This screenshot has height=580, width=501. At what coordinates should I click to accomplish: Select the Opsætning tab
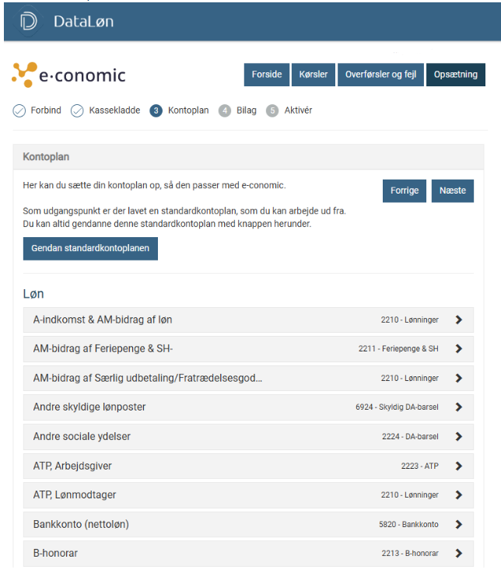pyautogui.click(x=456, y=75)
